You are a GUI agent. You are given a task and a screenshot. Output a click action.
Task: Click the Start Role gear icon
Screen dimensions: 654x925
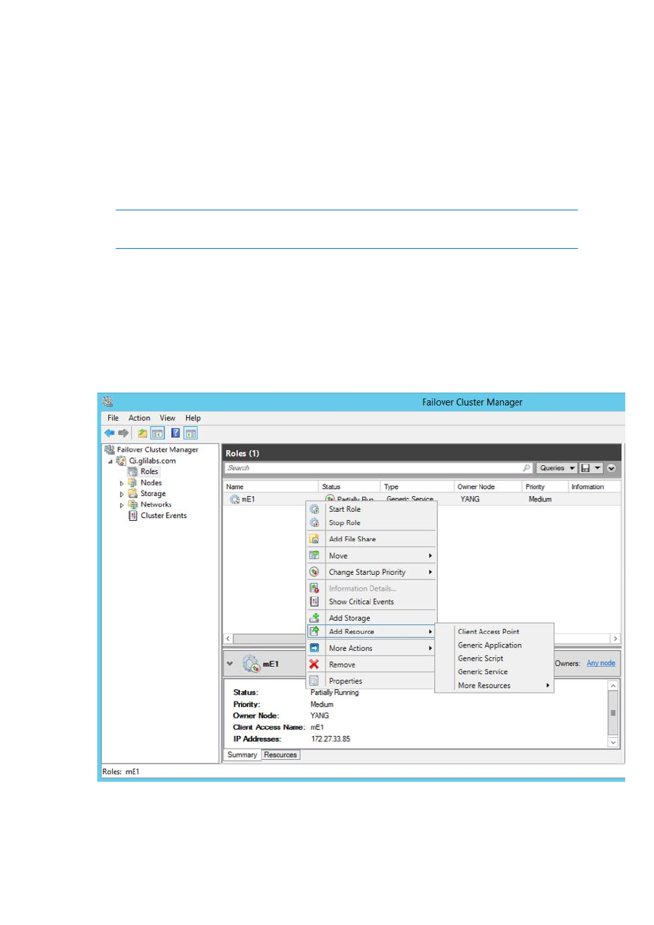point(314,509)
